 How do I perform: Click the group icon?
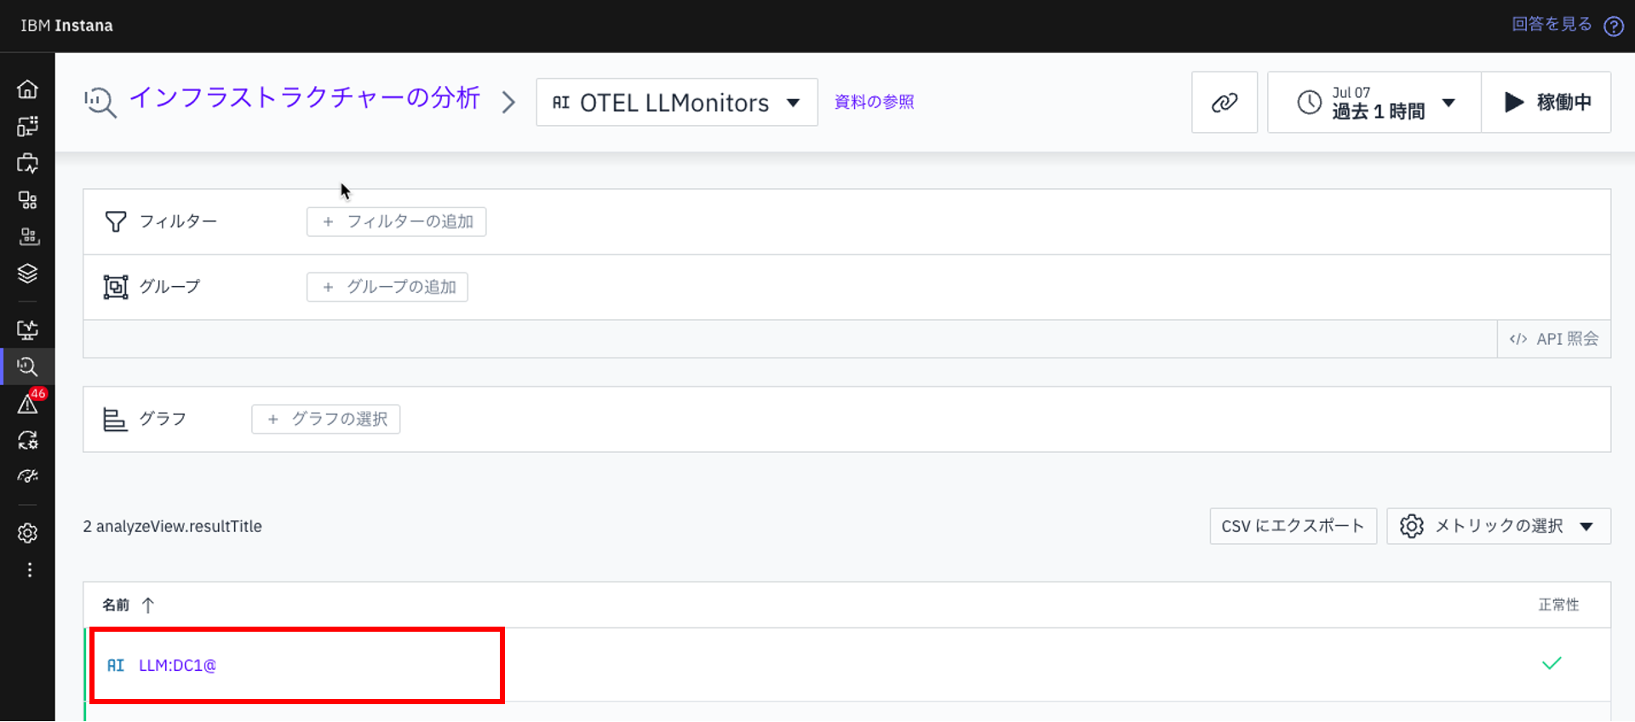pyautogui.click(x=116, y=287)
